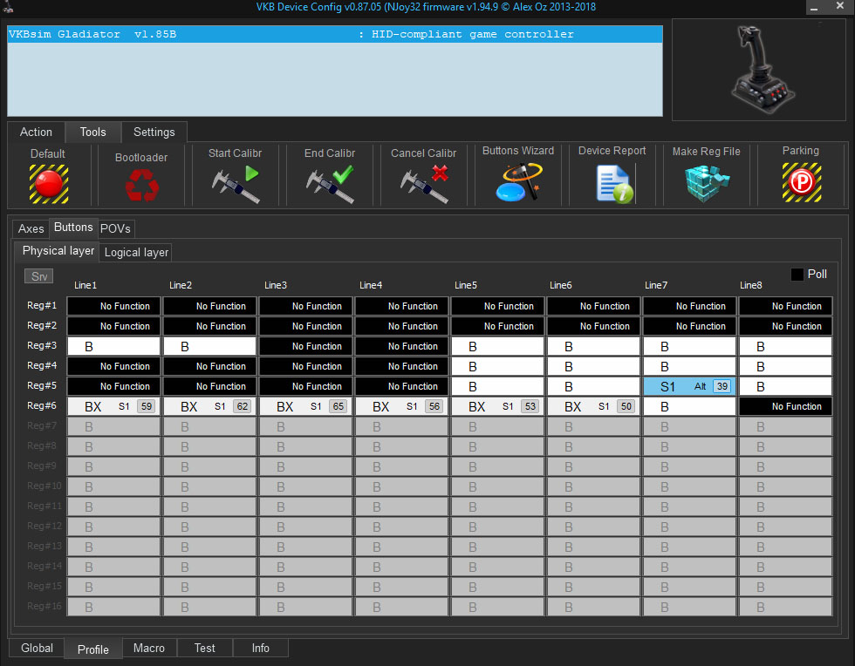The width and height of the screenshot is (855, 666).
Task: Click the red Default reset icon
Action: 48,184
